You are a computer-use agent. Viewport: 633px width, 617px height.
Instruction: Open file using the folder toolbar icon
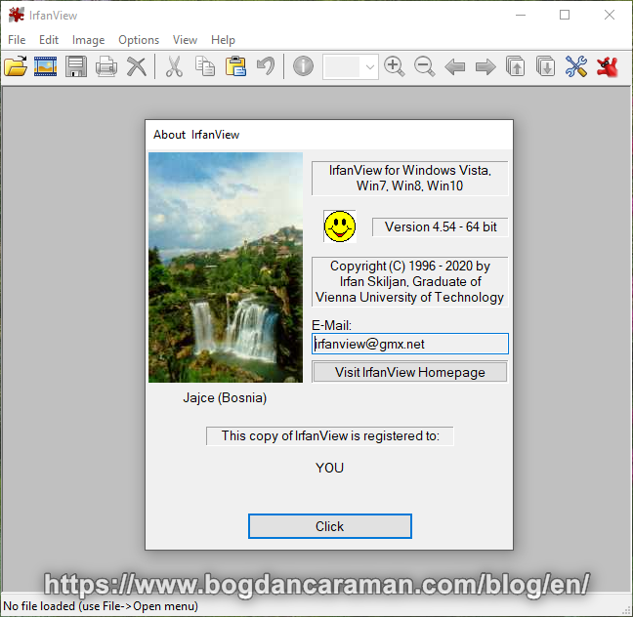point(16,66)
